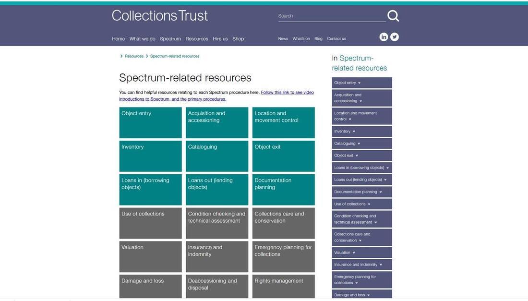The image size is (528, 301).
Task: Click the search magnifier icon
Action: [x=393, y=16]
